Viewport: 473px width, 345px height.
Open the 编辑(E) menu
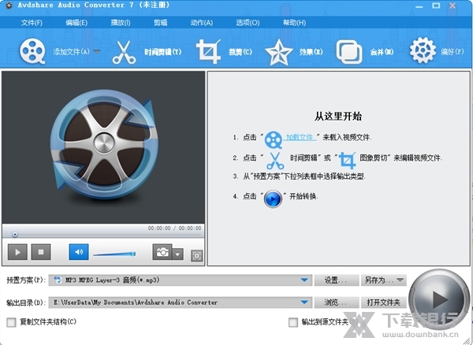tap(76, 23)
